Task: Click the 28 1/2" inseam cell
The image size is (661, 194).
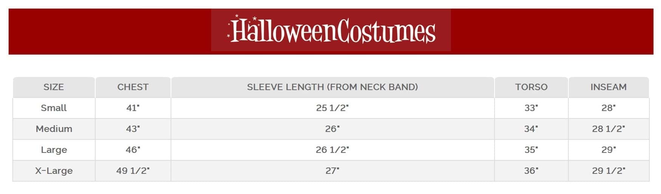Action: (608, 129)
